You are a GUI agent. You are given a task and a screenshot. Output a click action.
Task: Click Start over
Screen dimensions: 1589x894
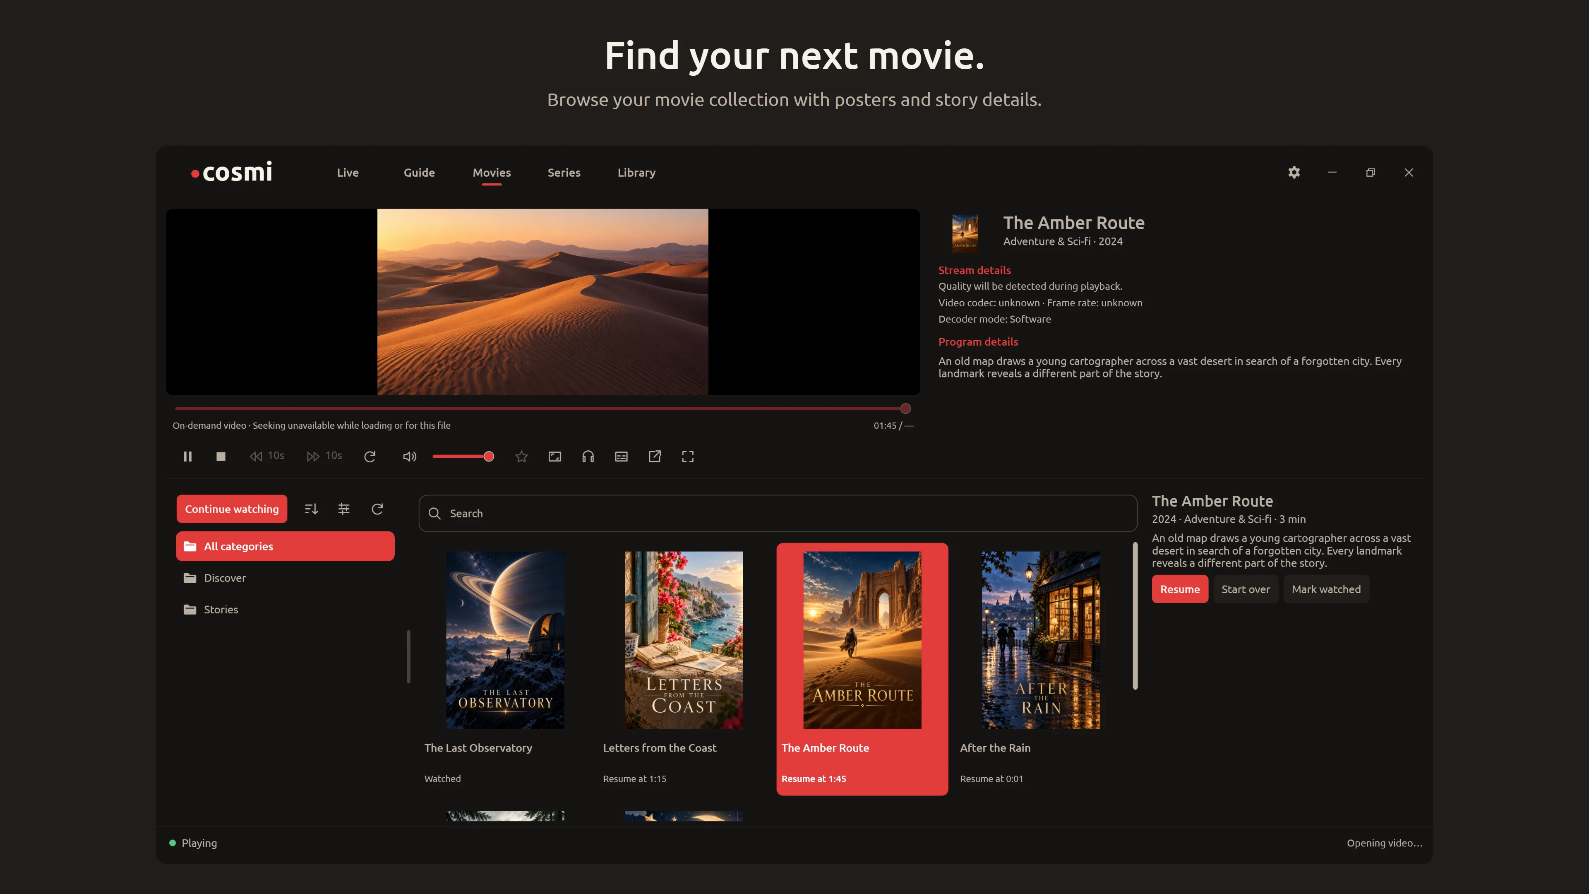(1246, 589)
